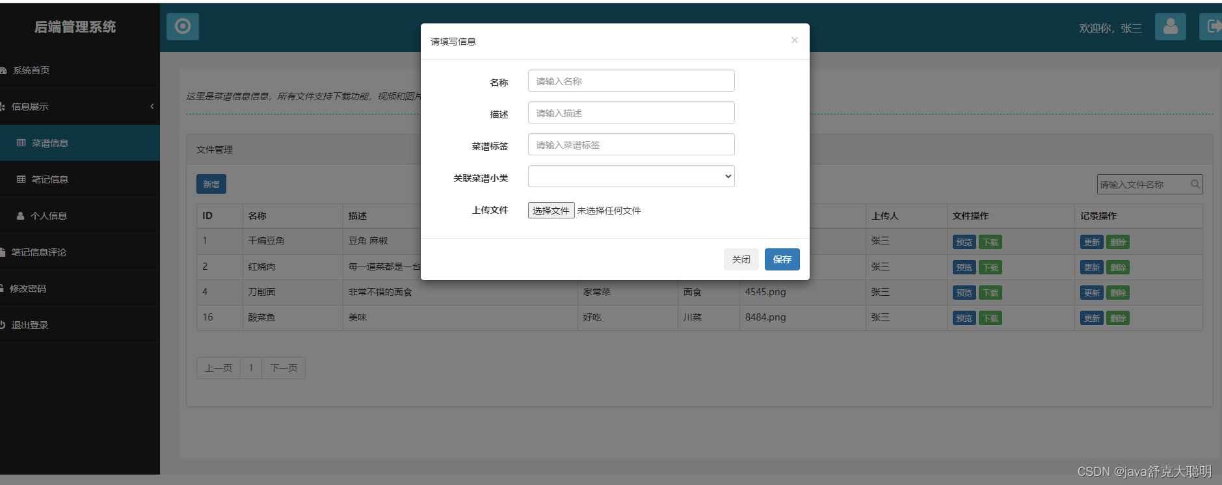Click the 保存 button
1222x485 pixels.
(782, 259)
